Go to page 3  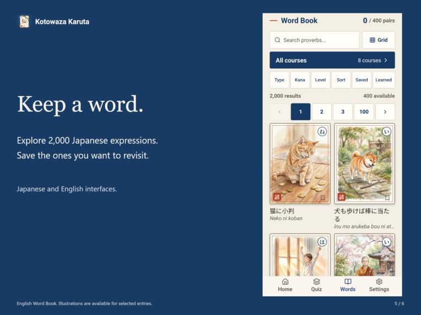pyautogui.click(x=343, y=112)
